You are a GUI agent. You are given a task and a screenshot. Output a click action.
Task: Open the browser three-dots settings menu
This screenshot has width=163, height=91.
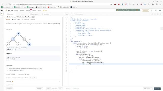tap(161, 4)
